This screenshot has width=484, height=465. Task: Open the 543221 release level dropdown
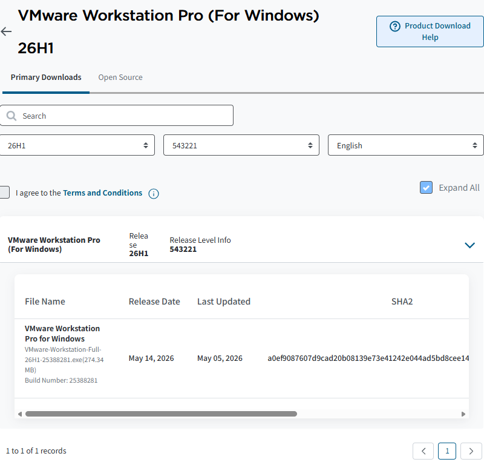(241, 145)
